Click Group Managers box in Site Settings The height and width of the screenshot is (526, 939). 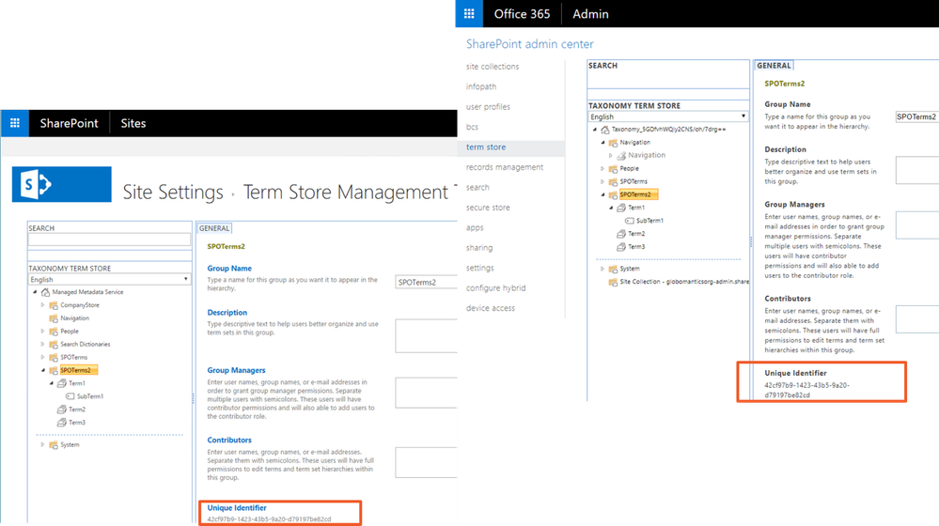[x=426, y=393]
